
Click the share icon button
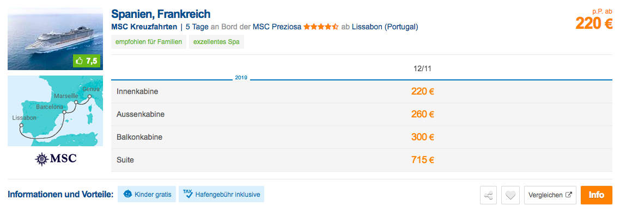click(x=488, y=195)
